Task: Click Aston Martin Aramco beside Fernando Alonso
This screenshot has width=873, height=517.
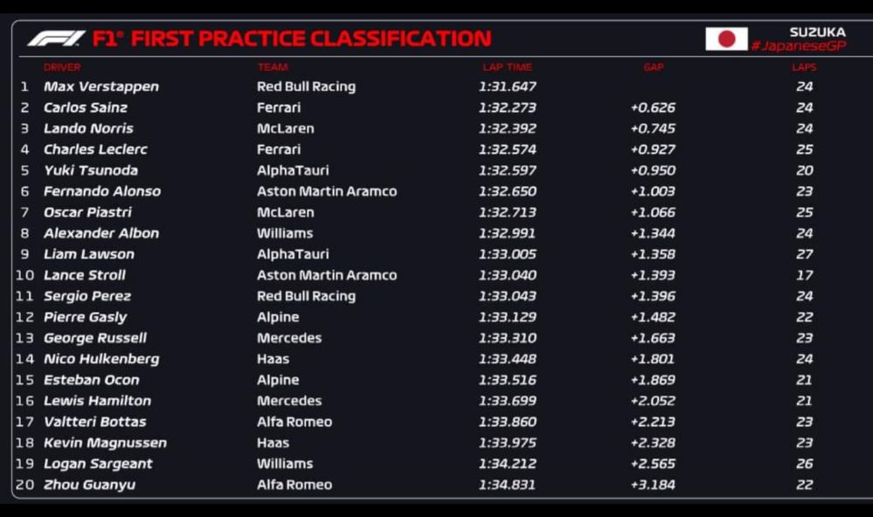Action: click(x=327, y=191)
